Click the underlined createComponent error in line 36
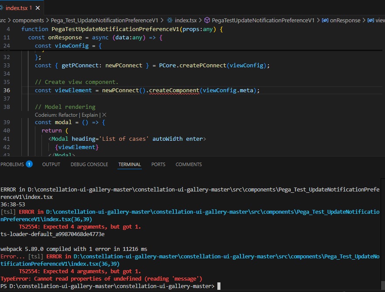The image size is (385, 292). [x=174, y=90]
